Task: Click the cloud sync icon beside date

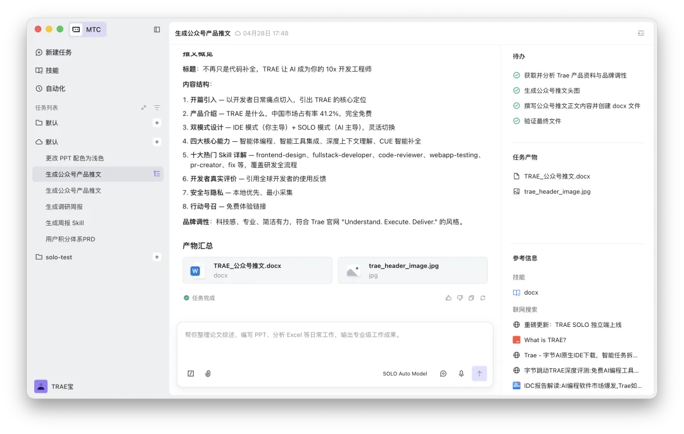Action: [x=237, y=33]
